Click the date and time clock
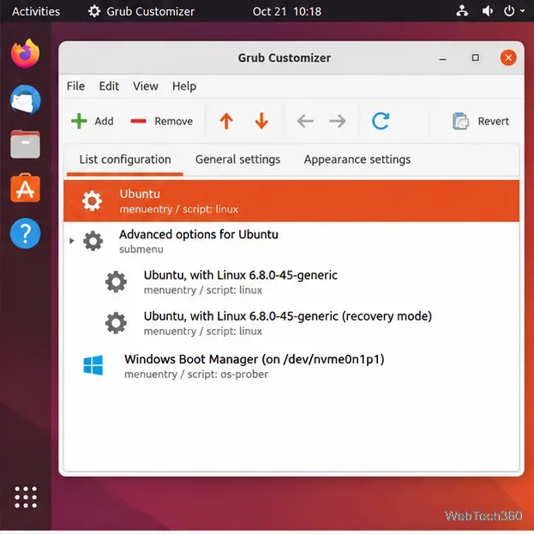Screen dimensions: 534x534 (287, 11)
